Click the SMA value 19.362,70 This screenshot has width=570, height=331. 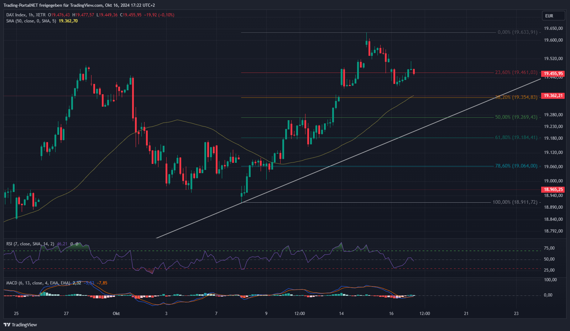pos(68,21)
